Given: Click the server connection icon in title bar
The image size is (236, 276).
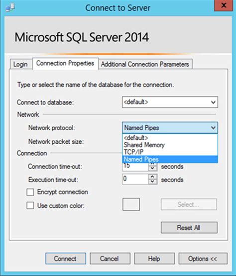Looking at the screenshot, I should click(10, 8).
